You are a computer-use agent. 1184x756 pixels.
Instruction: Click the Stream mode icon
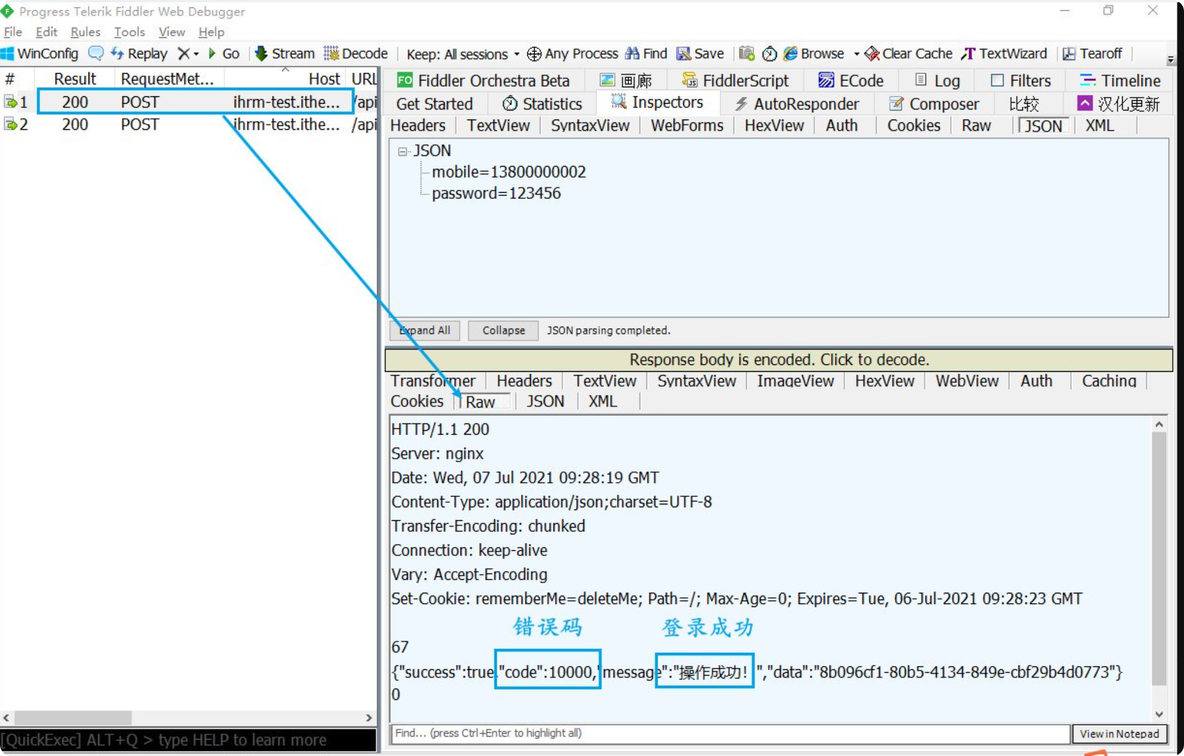pos(261,53)
